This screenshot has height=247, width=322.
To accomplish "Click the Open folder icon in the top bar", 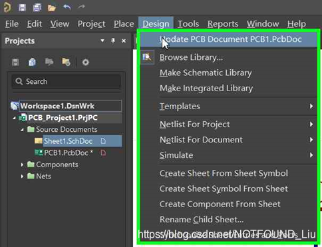I will [x=52, y=8].
